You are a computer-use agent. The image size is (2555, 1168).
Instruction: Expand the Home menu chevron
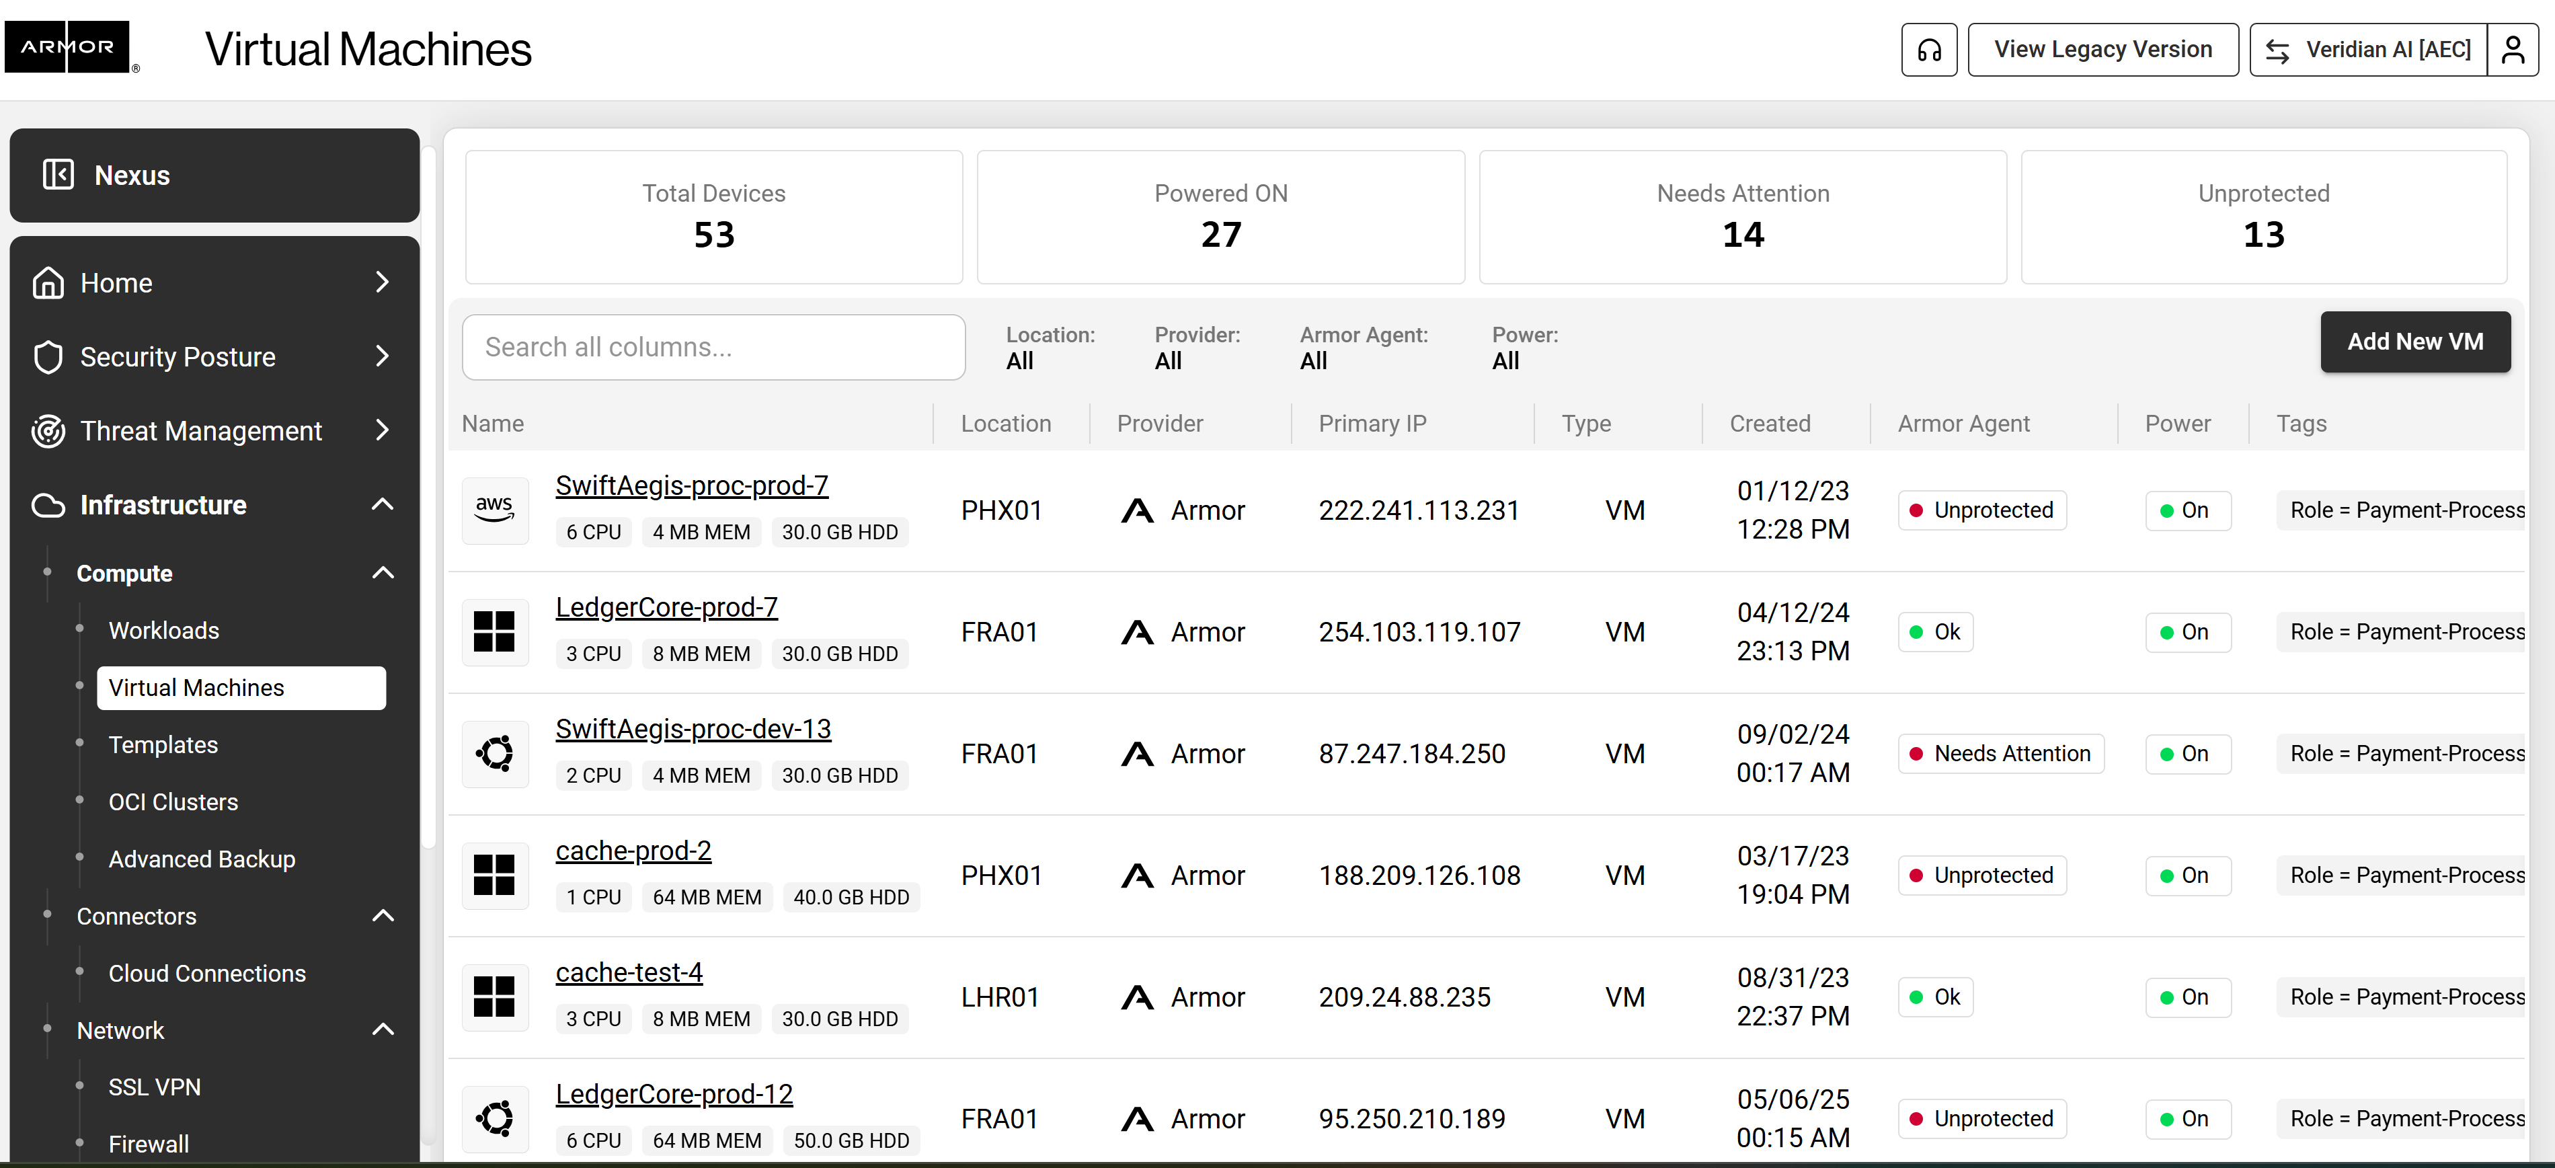(382, 282)
